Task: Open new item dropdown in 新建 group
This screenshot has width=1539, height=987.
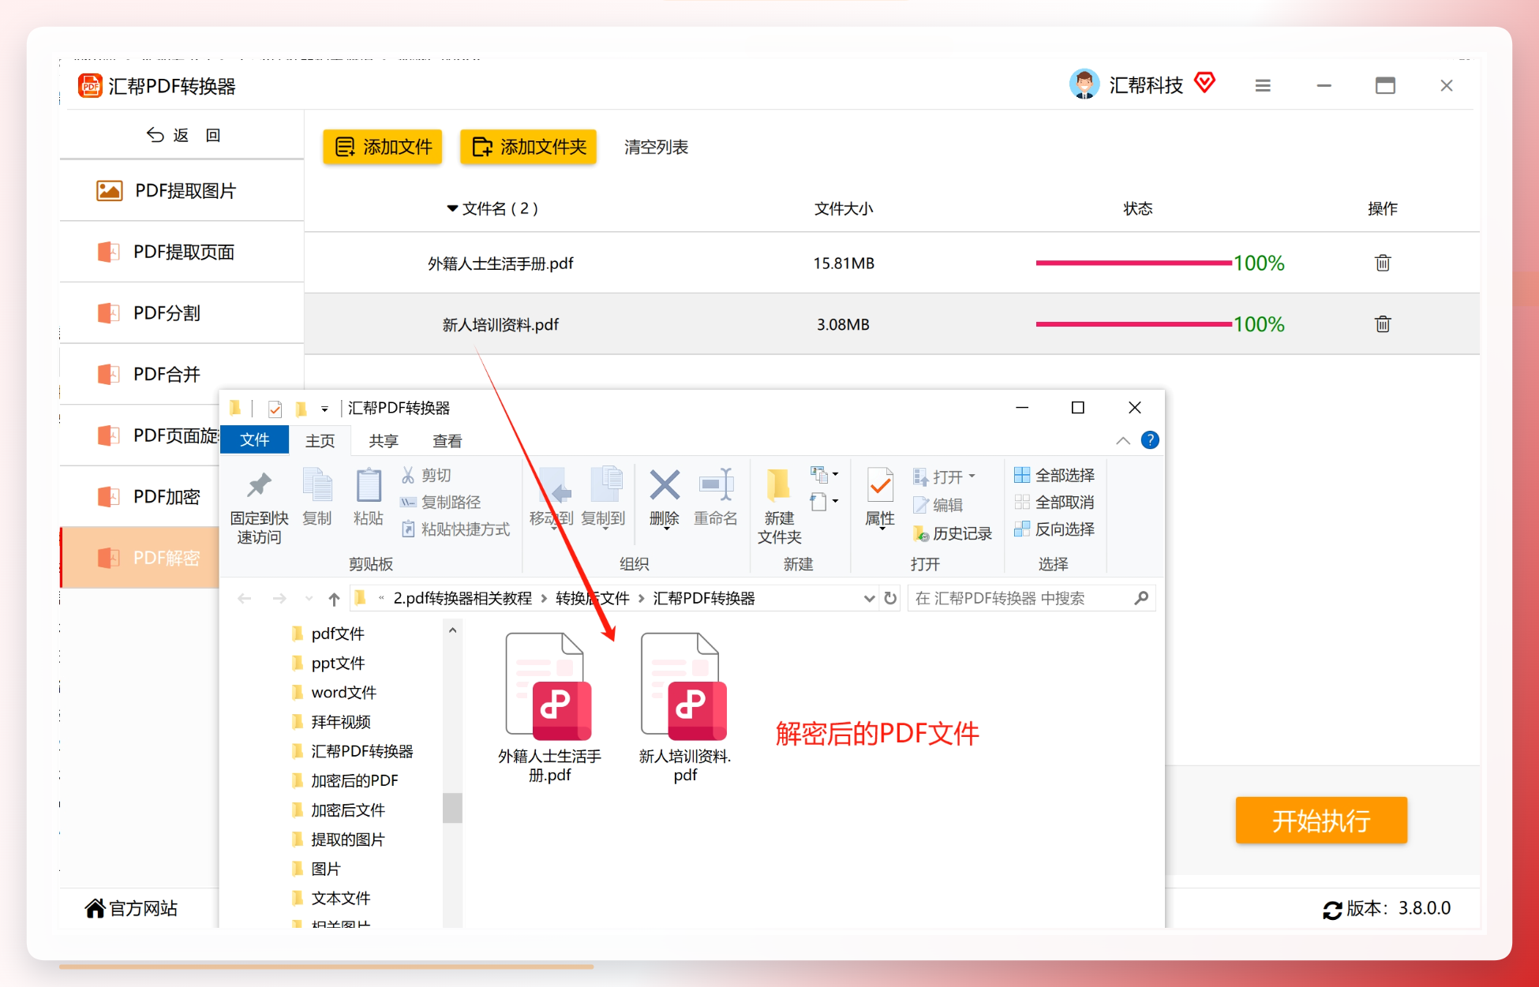Action: [824, 474]
